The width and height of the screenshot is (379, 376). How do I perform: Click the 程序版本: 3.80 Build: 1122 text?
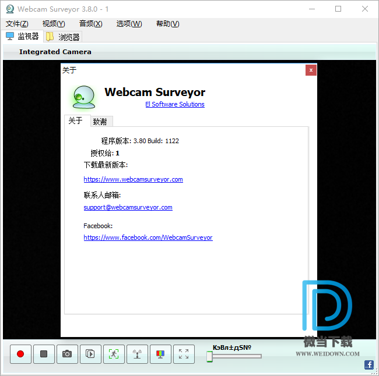140,141
